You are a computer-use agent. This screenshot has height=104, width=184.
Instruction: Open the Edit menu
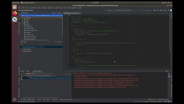coord(23,8)
